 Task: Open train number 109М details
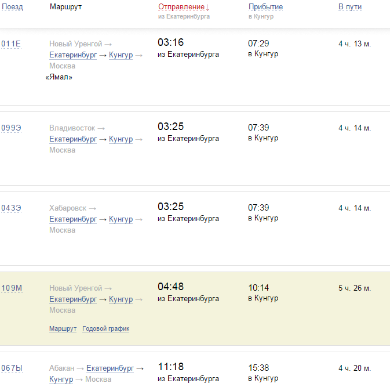11,288
